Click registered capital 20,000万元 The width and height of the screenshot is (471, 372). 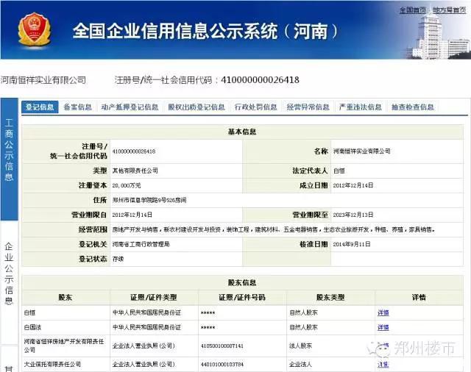pyautogui.click(x=127, y=186)
